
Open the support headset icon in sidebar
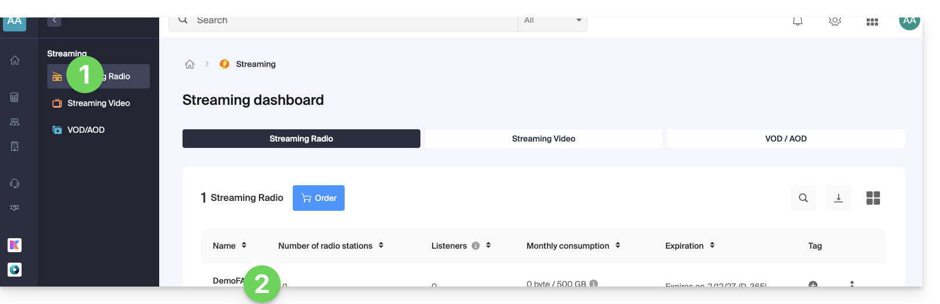(x=15, y=183)
